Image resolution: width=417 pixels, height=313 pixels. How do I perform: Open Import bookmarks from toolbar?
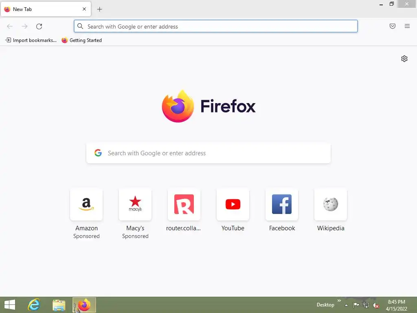coord(31,40)
